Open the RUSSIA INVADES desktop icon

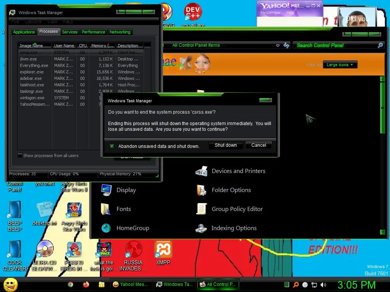click(x=133, y=256)
